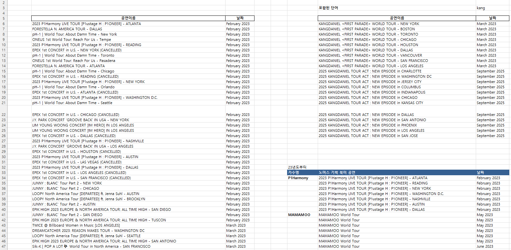Select the "포함된 단어" label cell

tap(328, 8)
